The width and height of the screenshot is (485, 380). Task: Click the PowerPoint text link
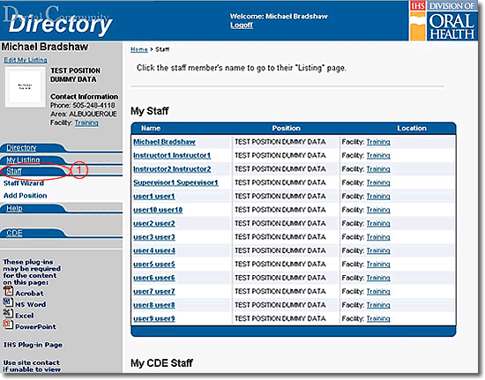point(35,326)
